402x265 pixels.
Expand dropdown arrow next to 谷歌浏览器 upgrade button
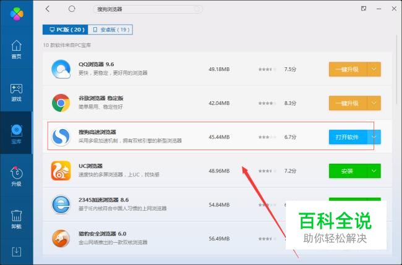[374, 103]
